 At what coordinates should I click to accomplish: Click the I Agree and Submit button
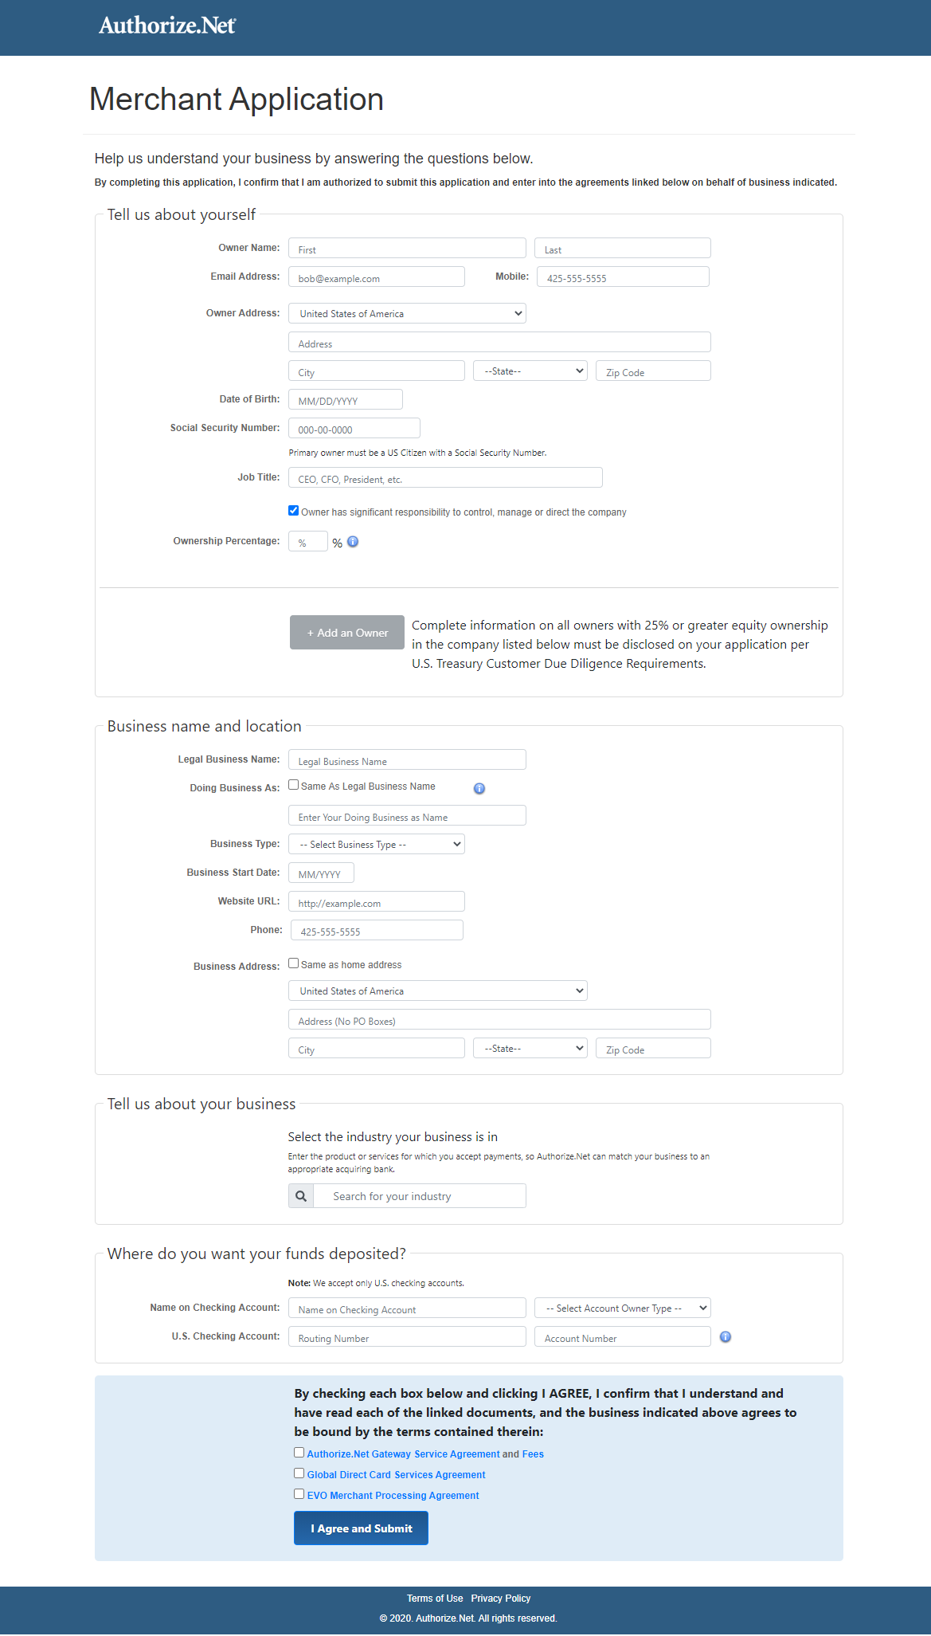pos(360,1528)
